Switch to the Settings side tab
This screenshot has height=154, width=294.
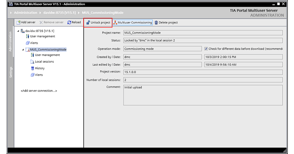11,72
